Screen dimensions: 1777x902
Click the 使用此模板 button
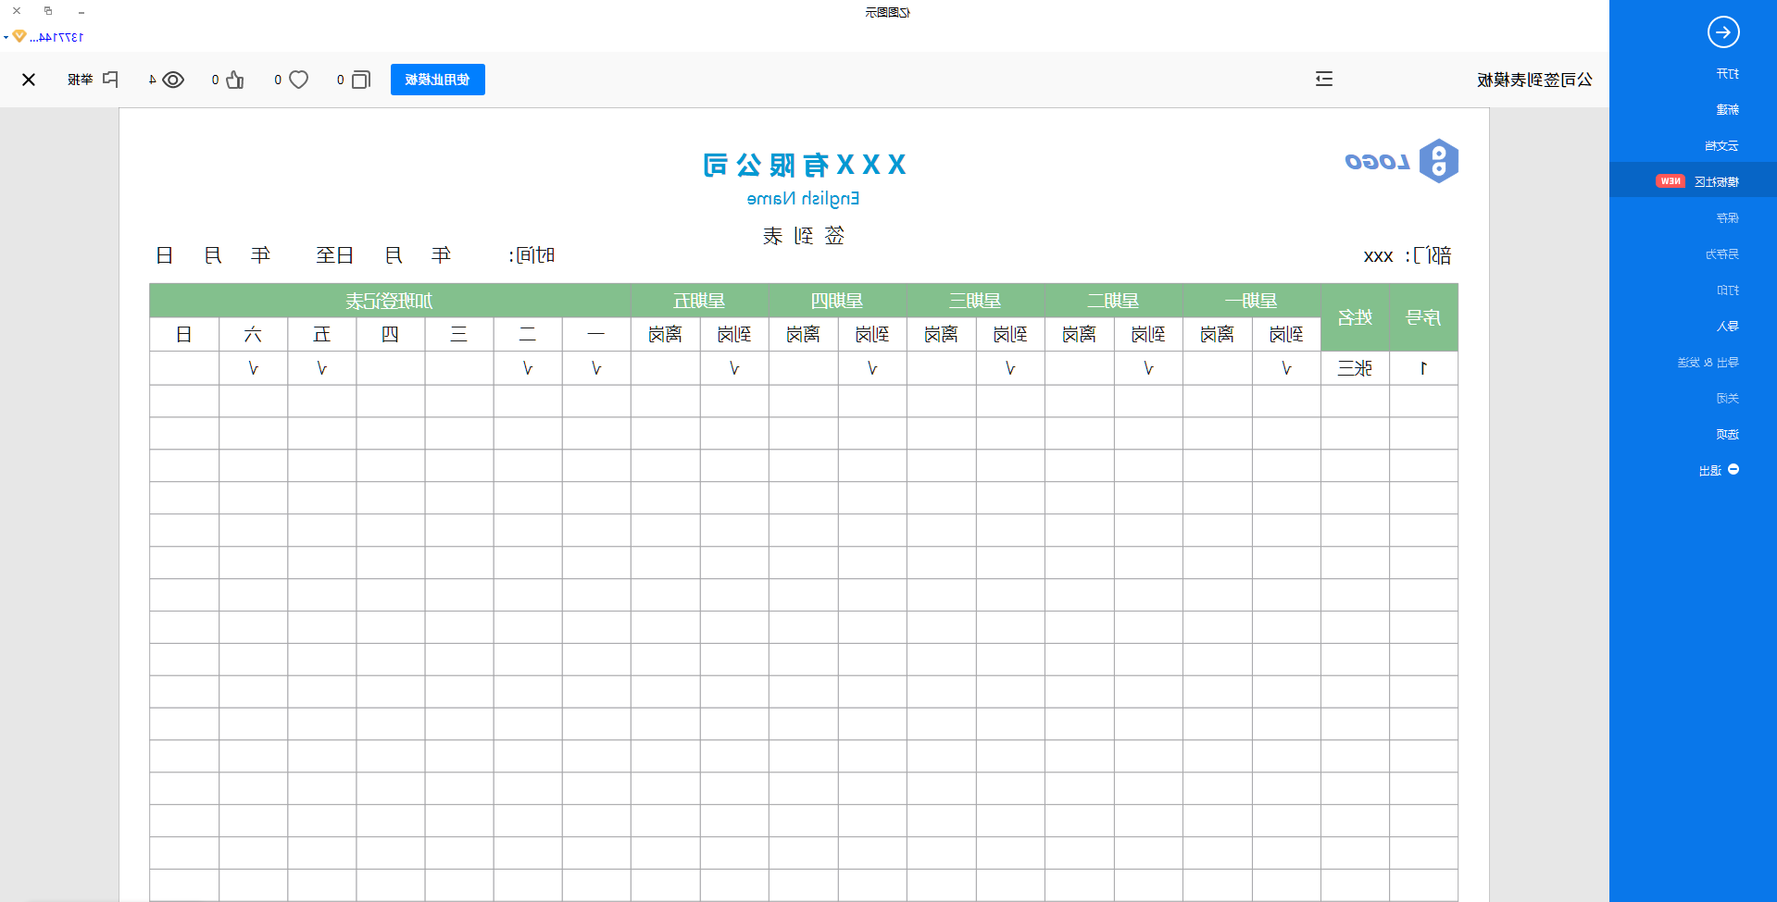click(x=438, y=80)
